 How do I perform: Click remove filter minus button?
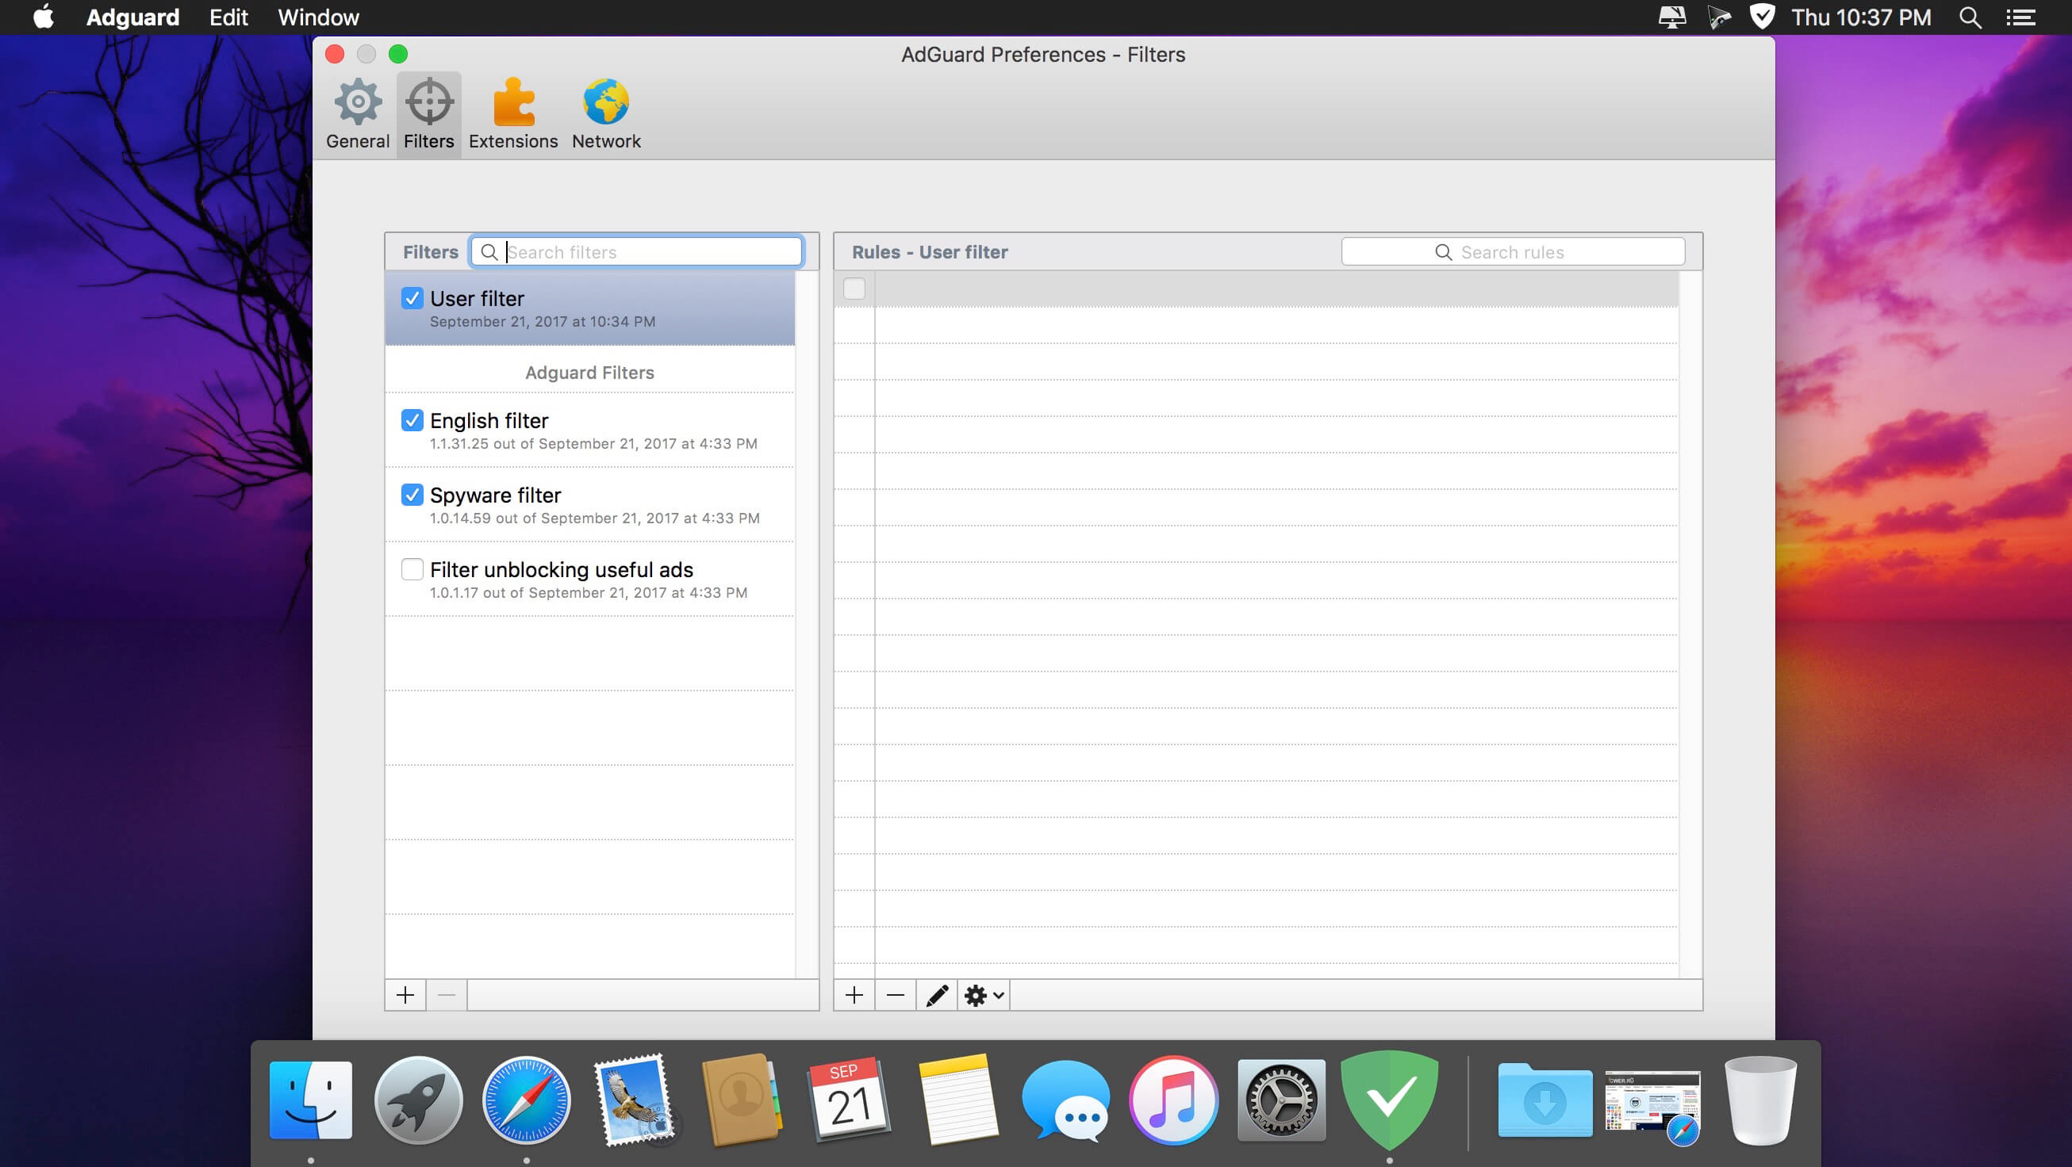446,995
